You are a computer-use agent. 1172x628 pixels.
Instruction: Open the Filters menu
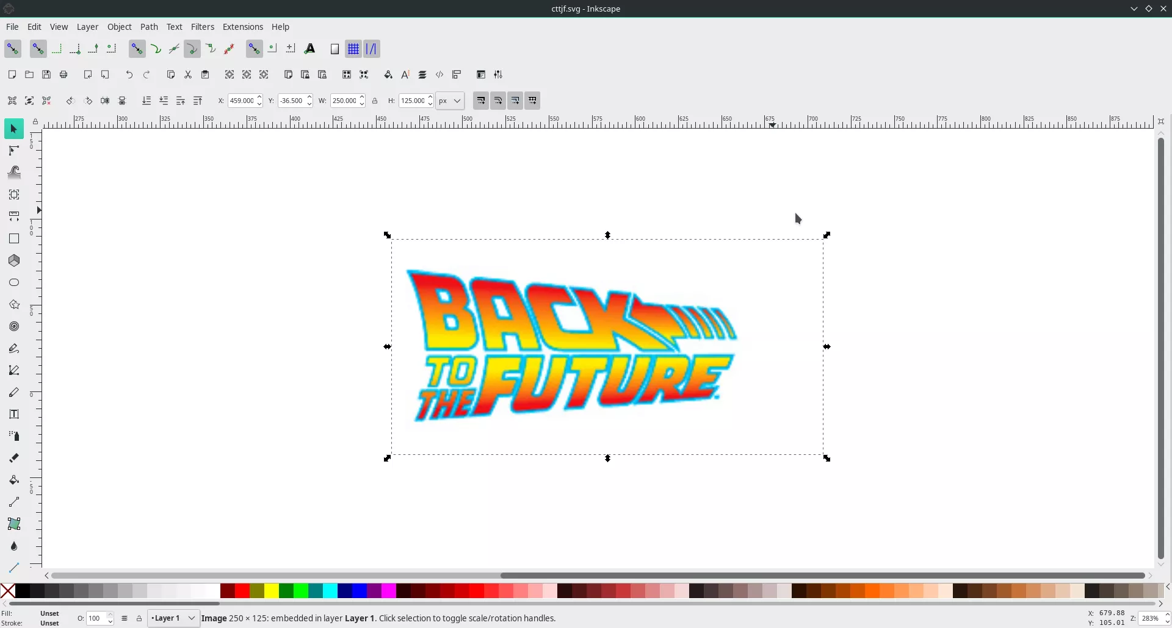click(203, 27)
